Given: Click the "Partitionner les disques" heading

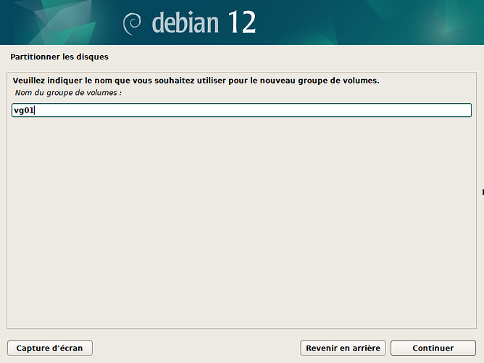Looking at the screenshot, I should (x=59, y=57).
